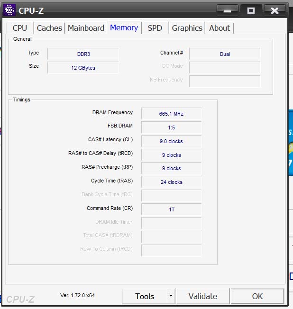
Task: Select the Command Rate 1T field
Action: tap(171, 209)
